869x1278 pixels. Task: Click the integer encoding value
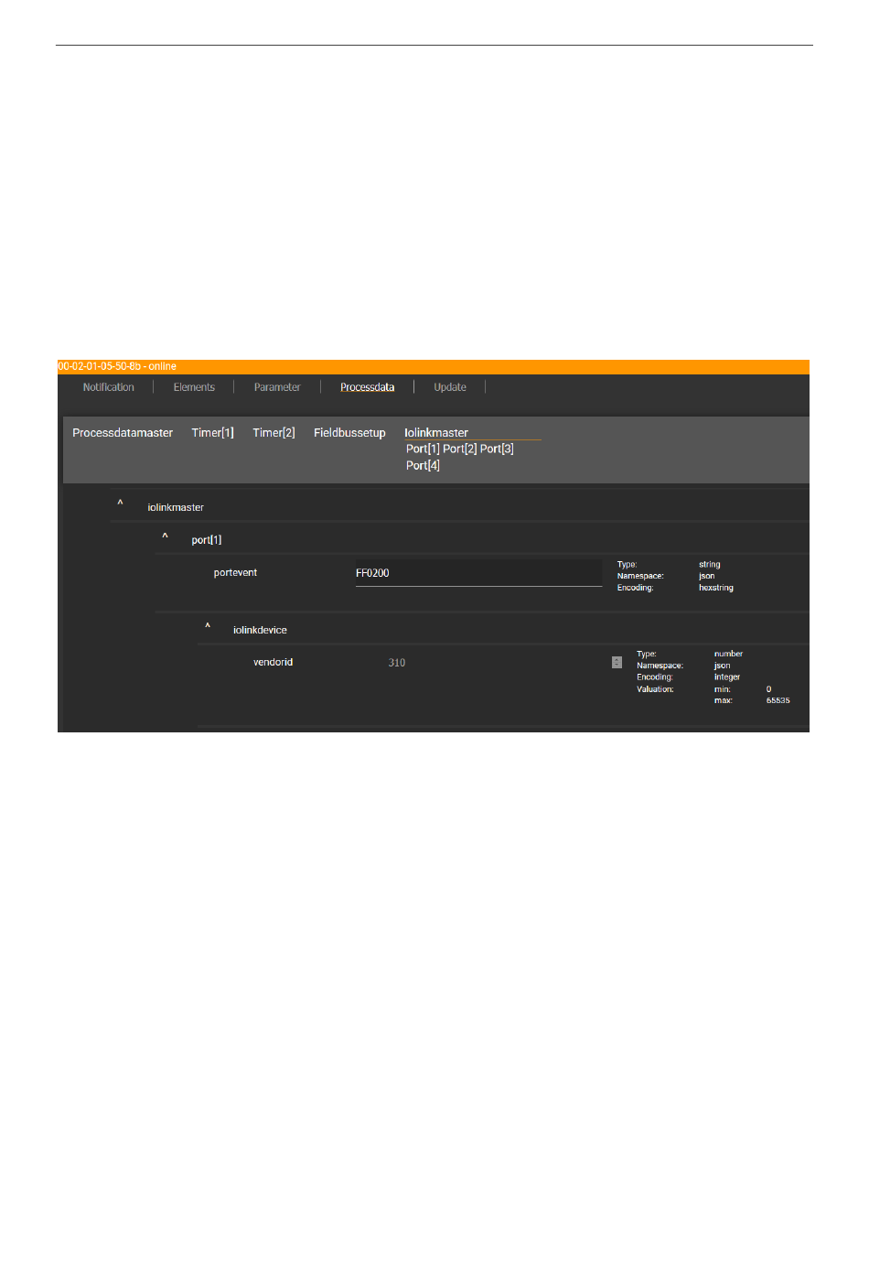[x=727, y=677]
